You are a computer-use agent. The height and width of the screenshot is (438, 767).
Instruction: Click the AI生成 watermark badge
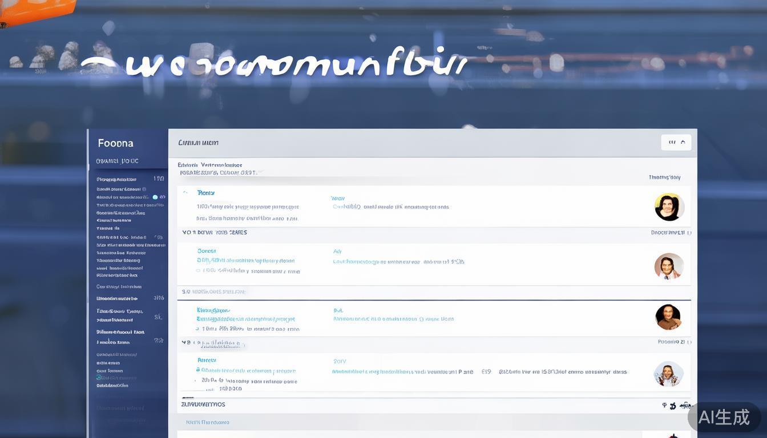pos(724,417)
